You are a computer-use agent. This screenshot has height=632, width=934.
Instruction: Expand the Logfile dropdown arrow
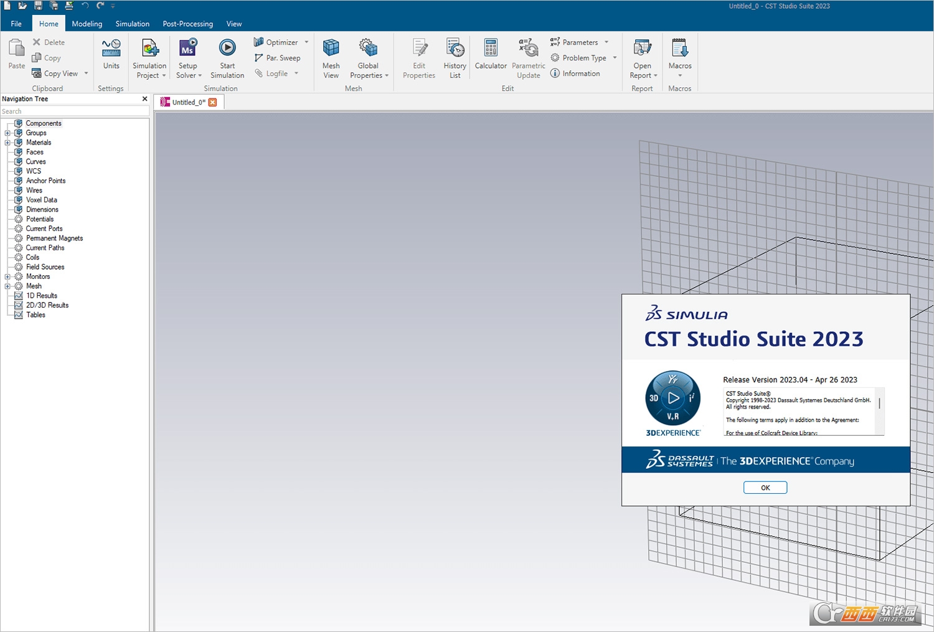tap(296, 73)
